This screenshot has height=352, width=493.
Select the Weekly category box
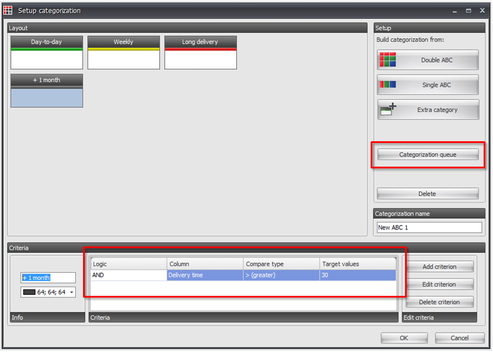click(x=124, y=53)
